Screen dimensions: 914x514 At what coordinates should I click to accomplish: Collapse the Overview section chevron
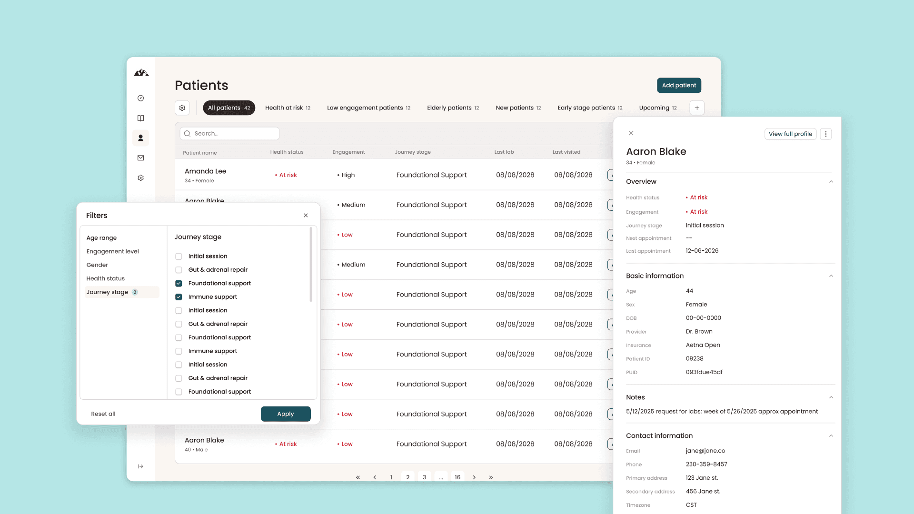point(831,182)
